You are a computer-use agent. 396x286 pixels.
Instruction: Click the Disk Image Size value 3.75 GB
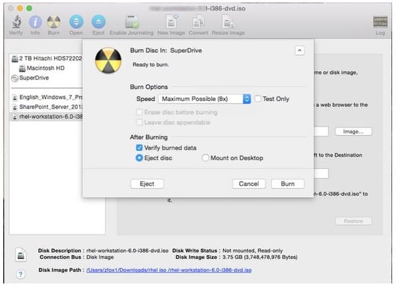click(x=260, y=257)
